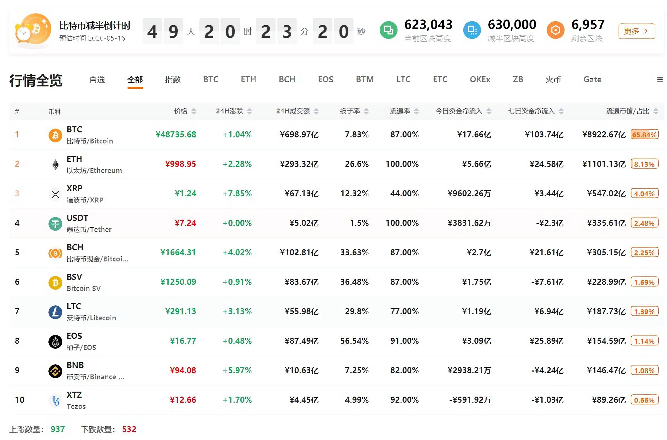
Task: Click the BCH Bitcoin Cash coin logo
Action: [x=55, y=253]
